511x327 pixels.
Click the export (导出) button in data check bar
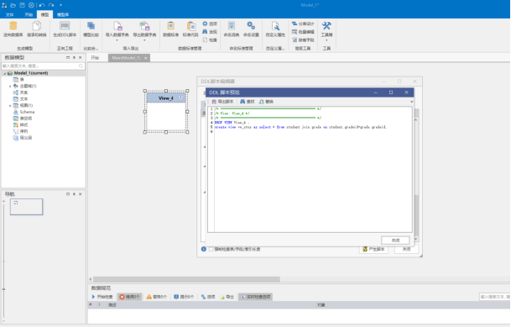(227, 297)
